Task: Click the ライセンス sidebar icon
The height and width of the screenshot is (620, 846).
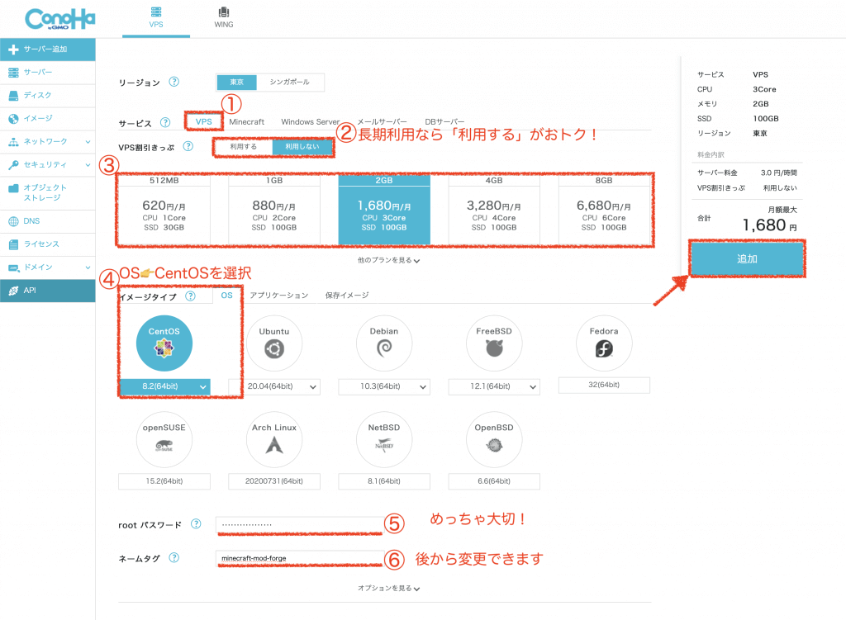Action: (x=13, y=244)
